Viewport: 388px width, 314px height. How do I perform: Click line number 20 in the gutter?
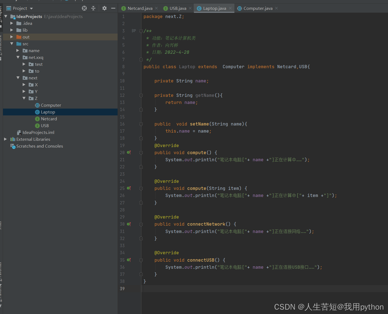[x=122, y=153]
